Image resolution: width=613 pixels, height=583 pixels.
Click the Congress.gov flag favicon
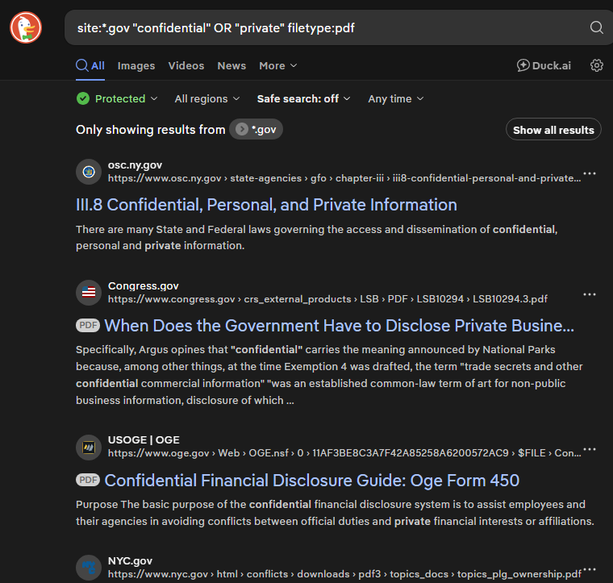point(89,292)
